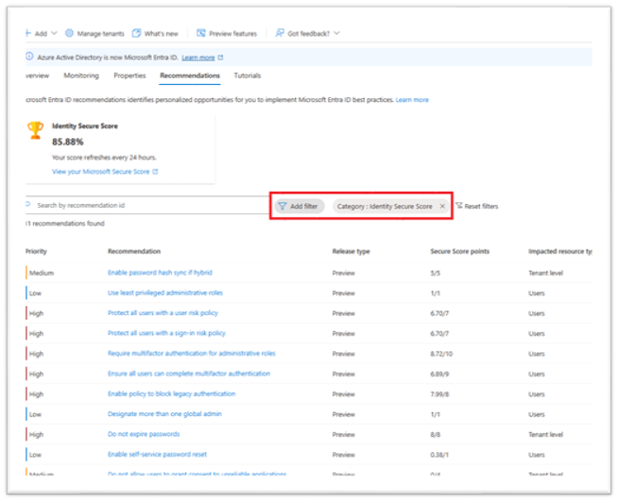Click external icon next to Secure Score link
The width and height of the screenshot is (618, 504).
pyautogui.click(x=155, y=172)
